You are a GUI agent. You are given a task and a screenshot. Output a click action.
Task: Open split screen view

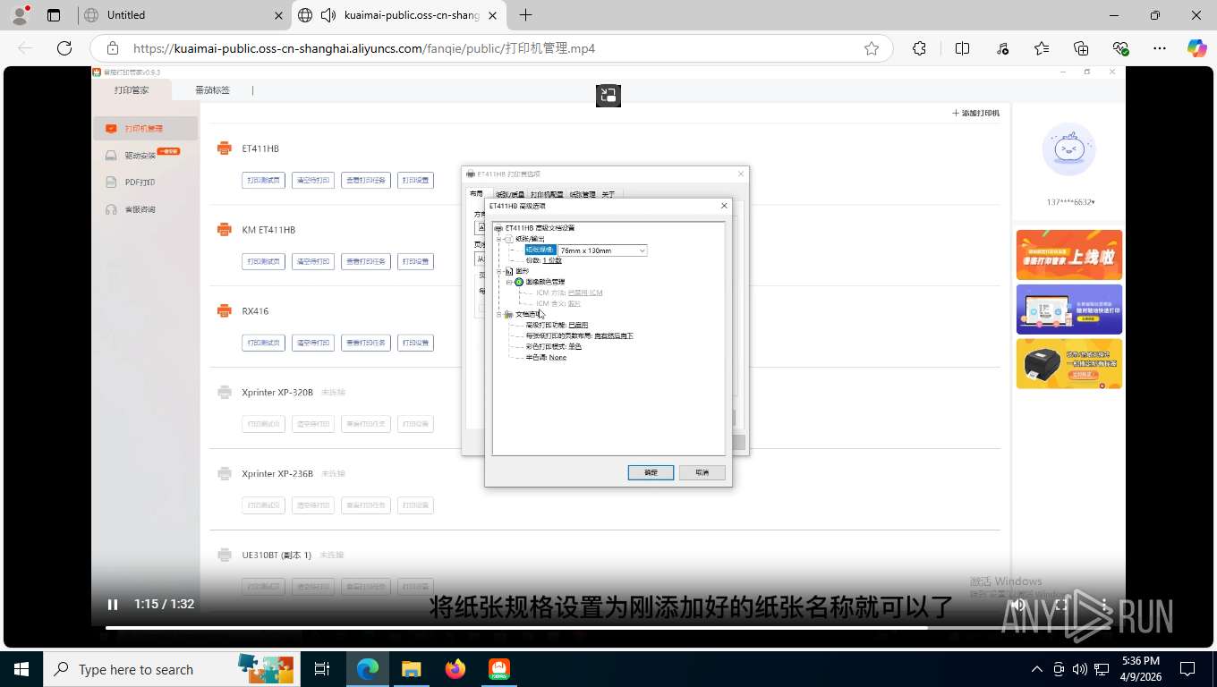point(962,48)
